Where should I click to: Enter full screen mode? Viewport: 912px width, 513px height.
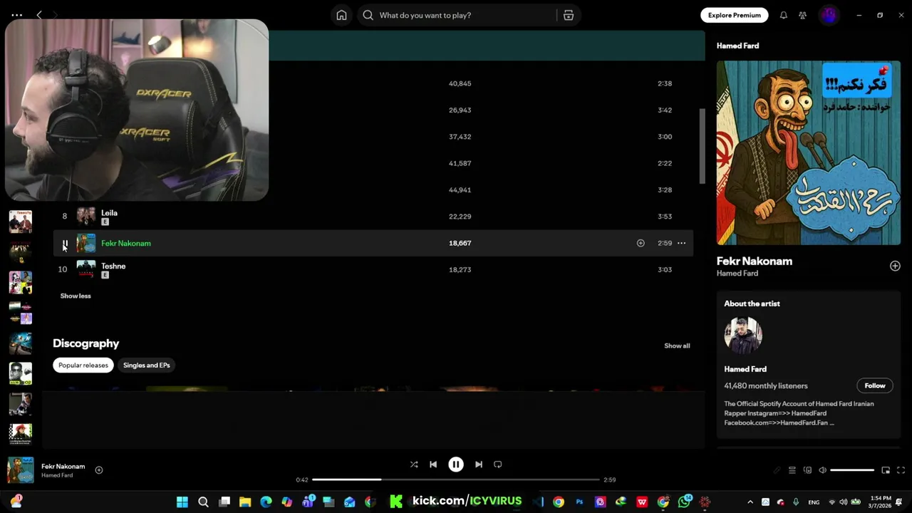click(x=901, y=470)
